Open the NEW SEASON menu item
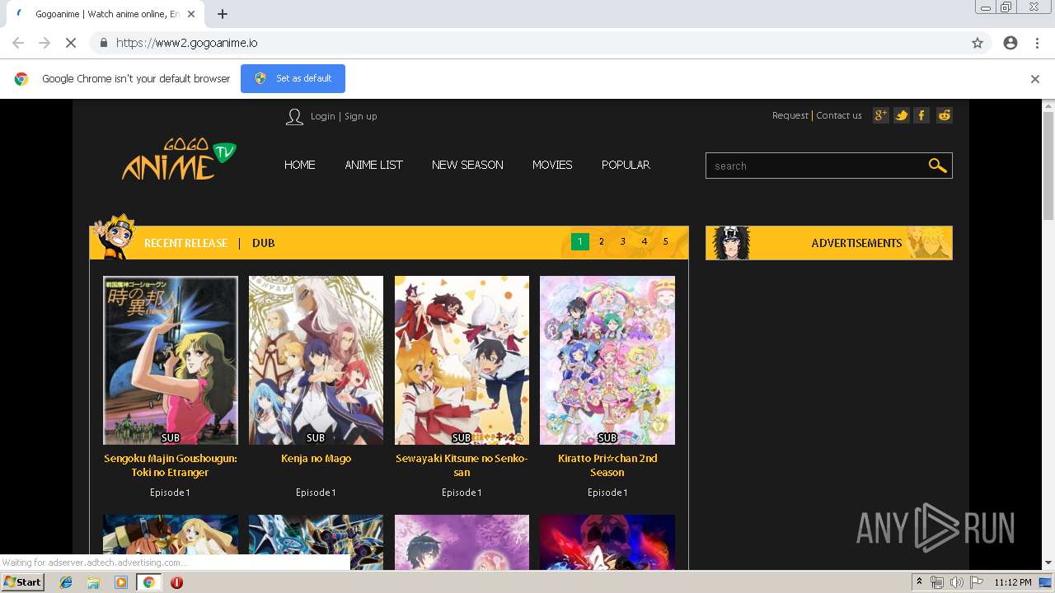The width and height of the screenshot is (1055, 593). [467, 165]
